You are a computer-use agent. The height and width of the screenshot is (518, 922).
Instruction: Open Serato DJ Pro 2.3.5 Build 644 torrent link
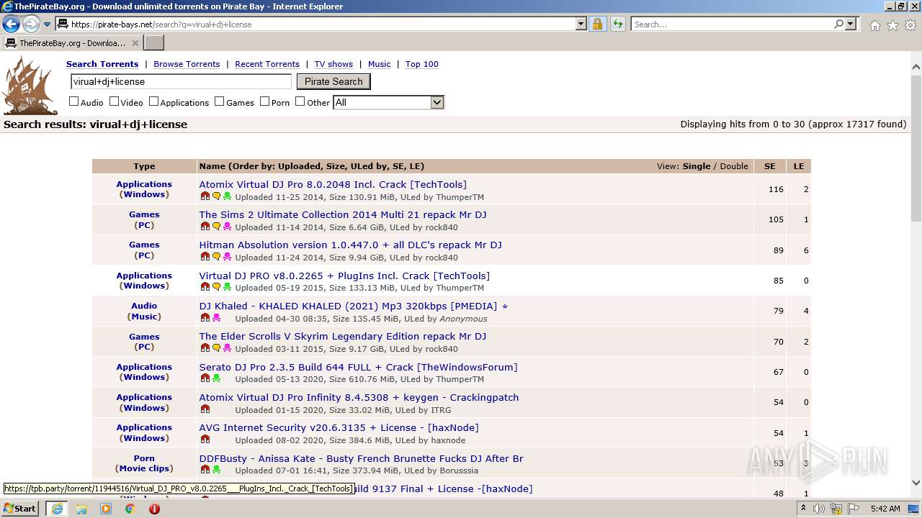[358, 367]
